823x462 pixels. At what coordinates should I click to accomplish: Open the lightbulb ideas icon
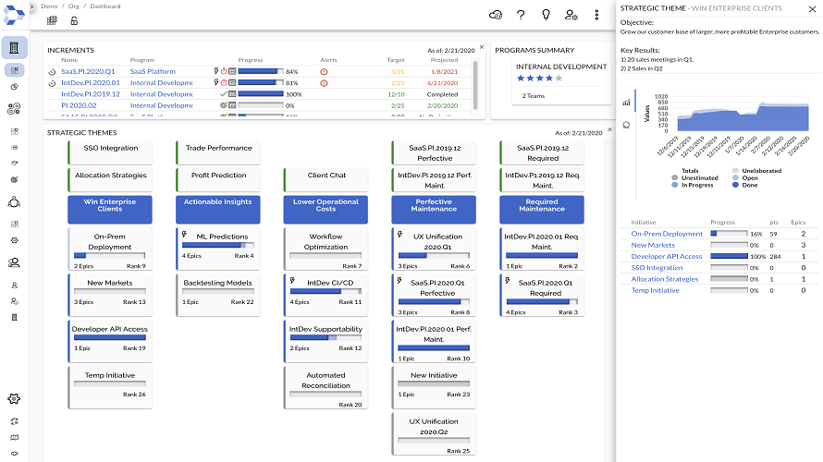[546, 15]
